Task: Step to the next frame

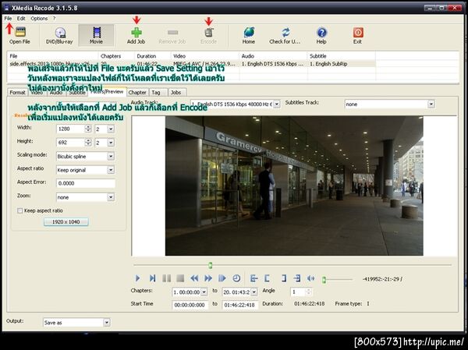Action: (x=152, y=278)
